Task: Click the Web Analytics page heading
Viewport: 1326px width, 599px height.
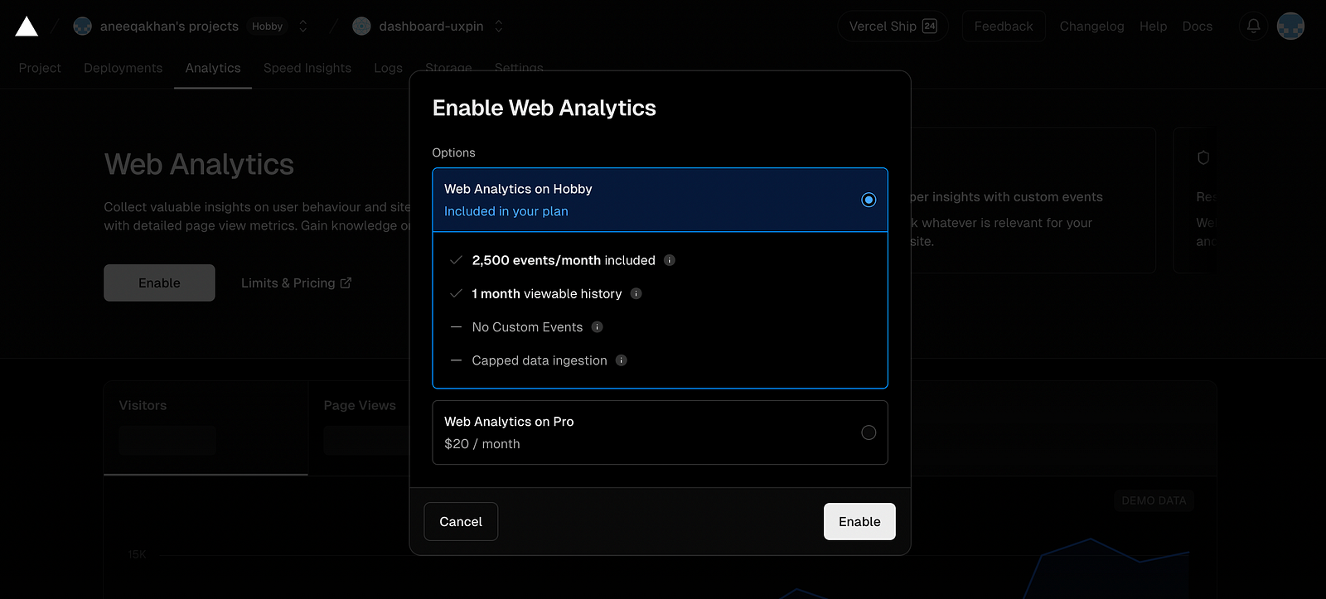Action: click(x=199, y=164)
